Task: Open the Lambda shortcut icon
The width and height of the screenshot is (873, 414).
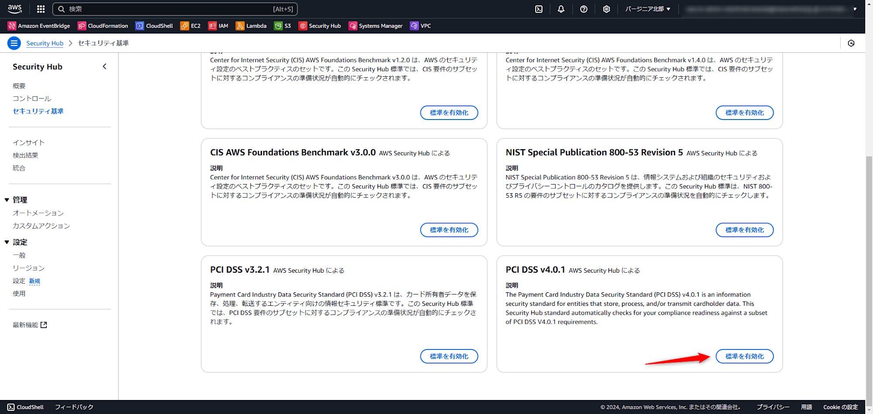Action: pyautogui.click(x=240, y=26)
